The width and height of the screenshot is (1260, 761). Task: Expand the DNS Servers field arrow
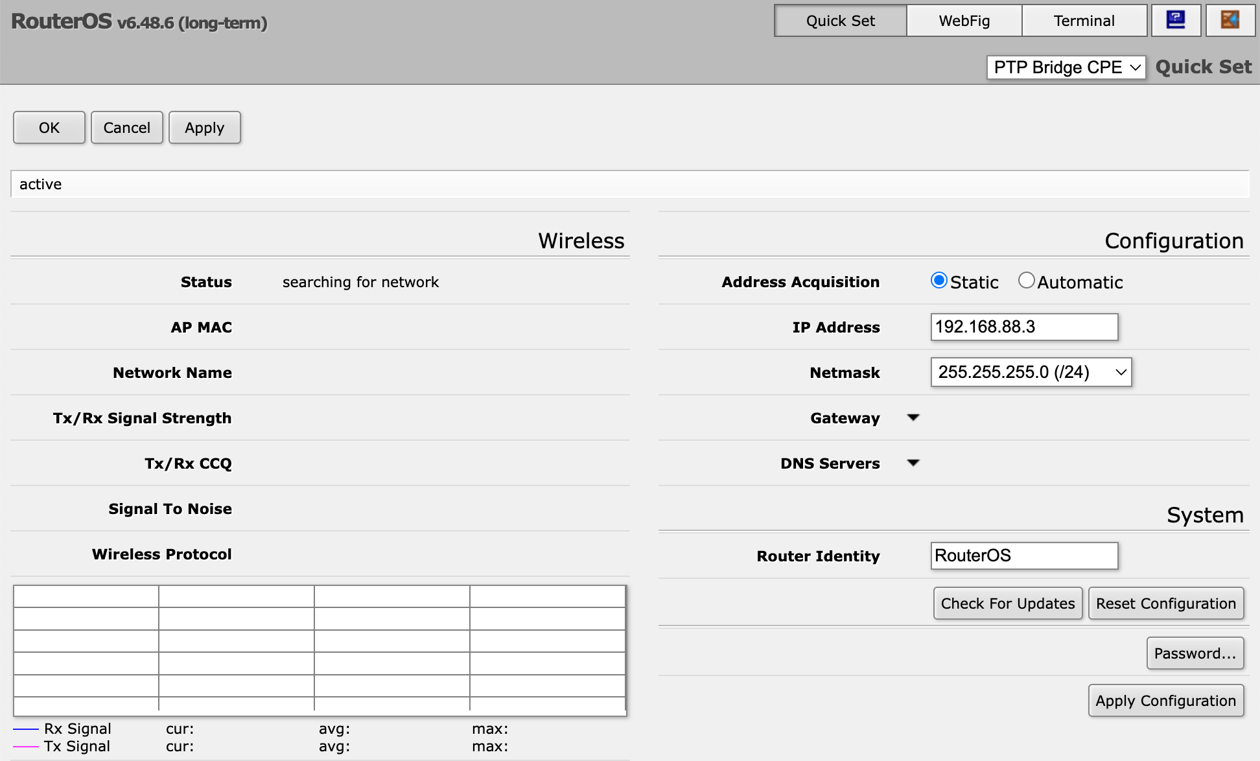(x=913, y=463)
